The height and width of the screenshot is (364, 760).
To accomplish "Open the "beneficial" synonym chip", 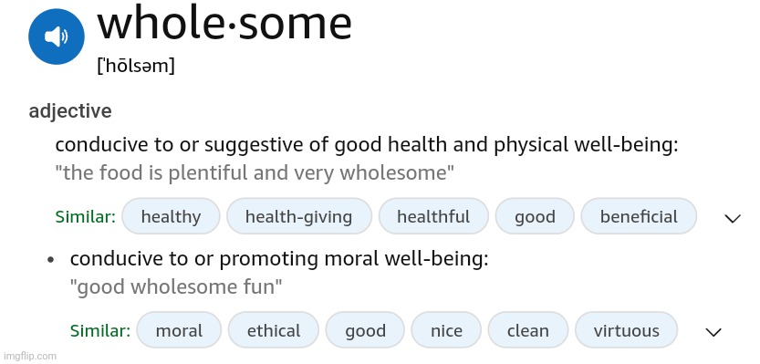I will 639,216.
